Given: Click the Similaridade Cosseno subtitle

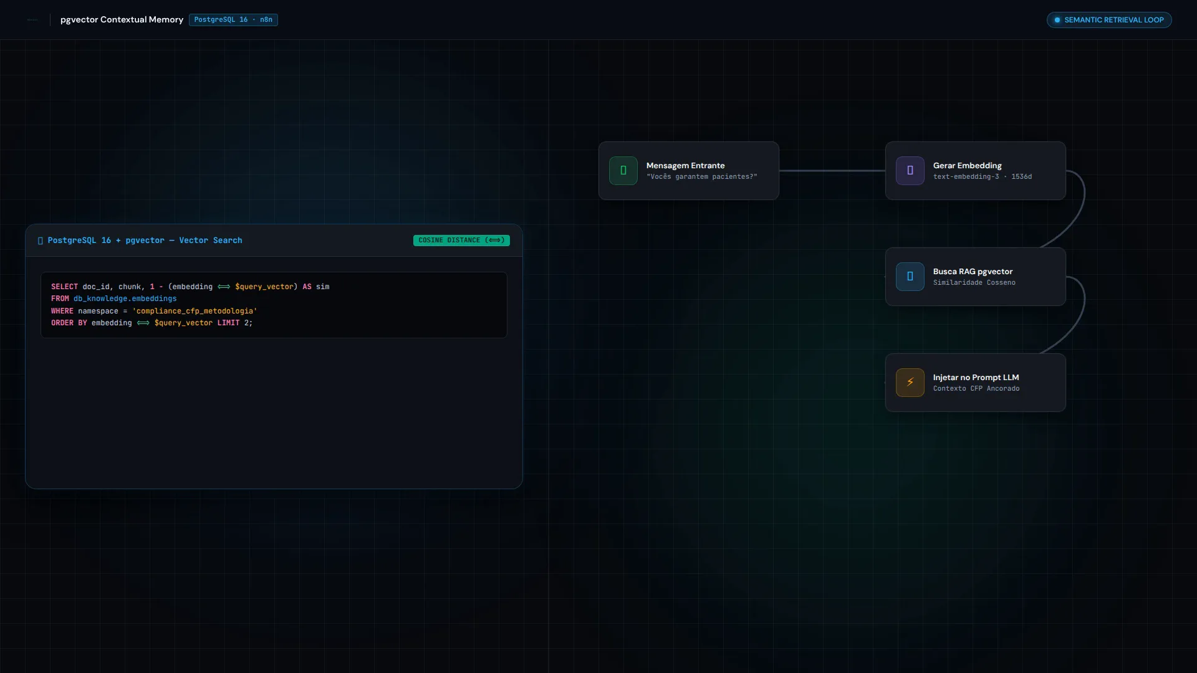Looking at the screenshot, I should tap(974, 283).
